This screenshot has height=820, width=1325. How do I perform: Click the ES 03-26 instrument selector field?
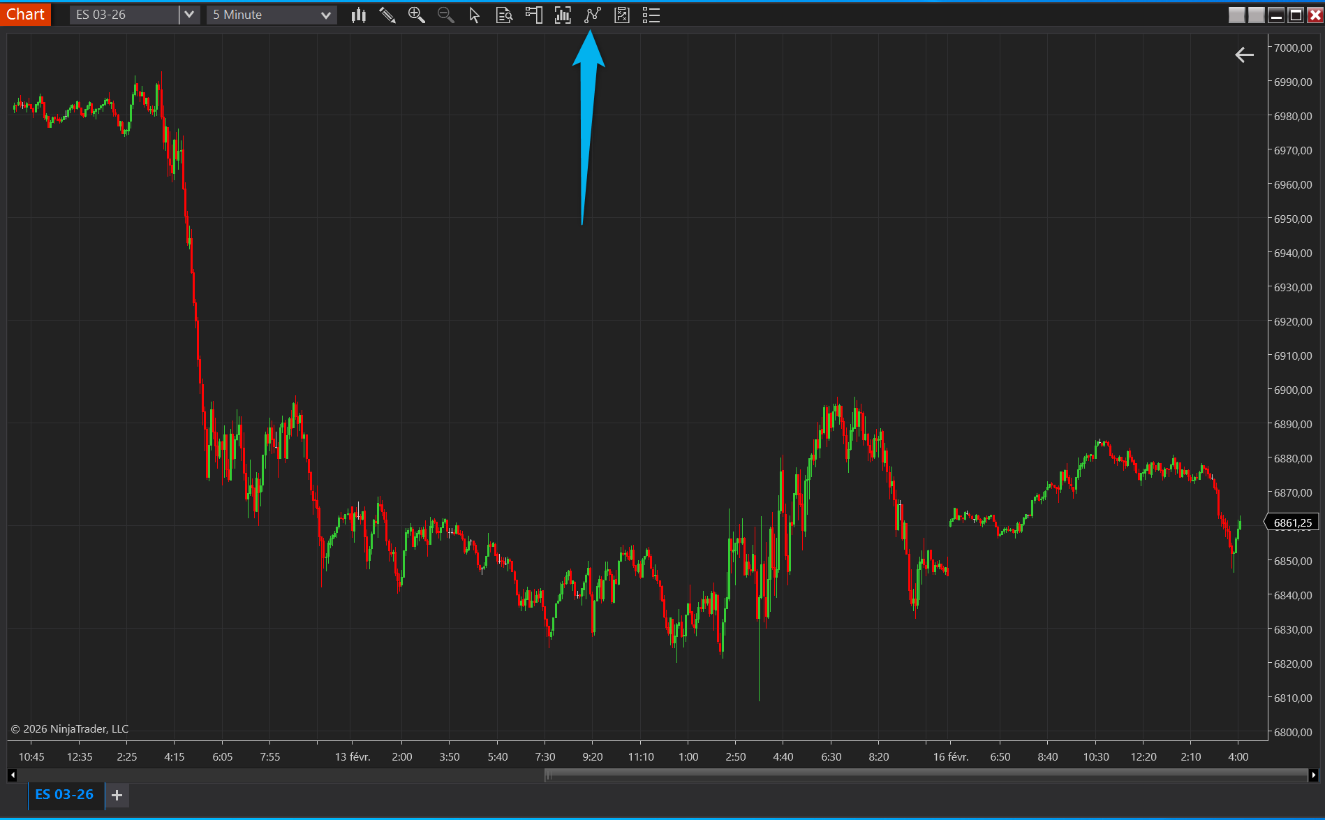[124, 15]
